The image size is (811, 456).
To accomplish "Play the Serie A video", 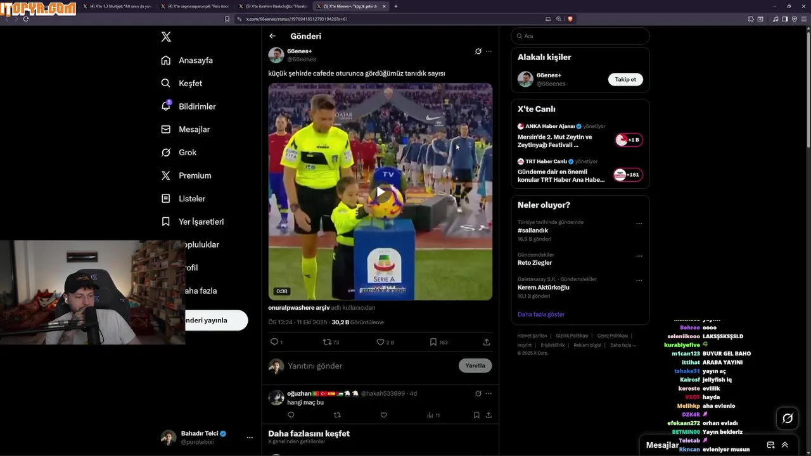I will click(x=380, y=192).
